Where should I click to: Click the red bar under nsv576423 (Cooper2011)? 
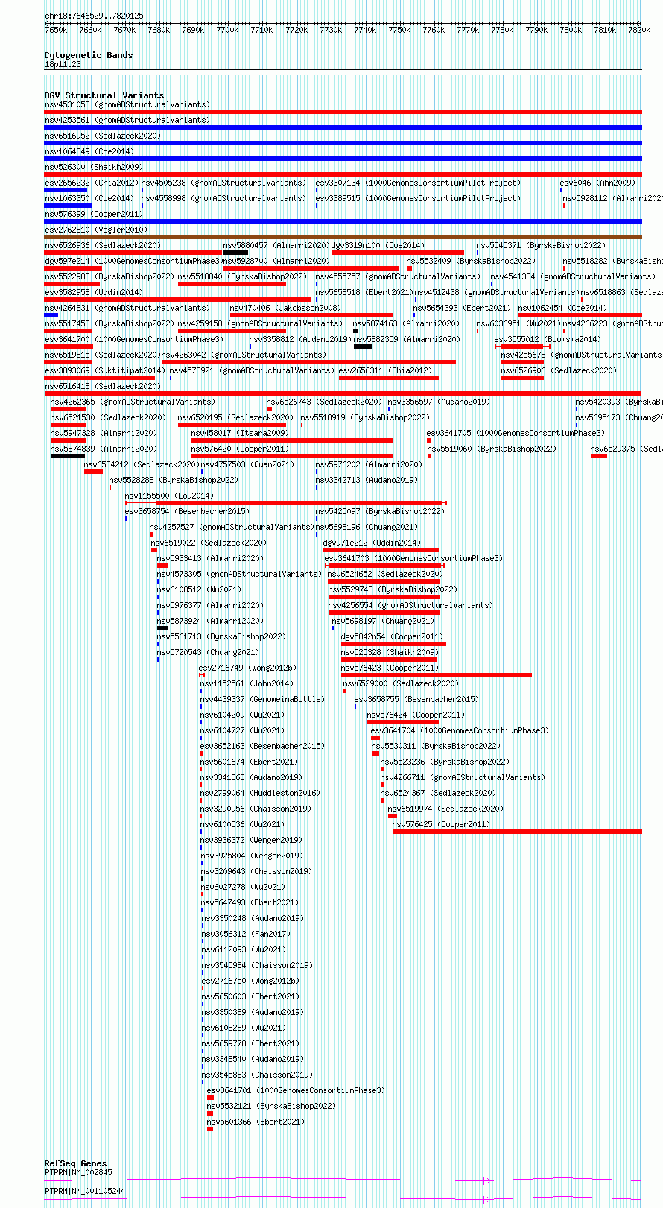click(x=437, y=675)
